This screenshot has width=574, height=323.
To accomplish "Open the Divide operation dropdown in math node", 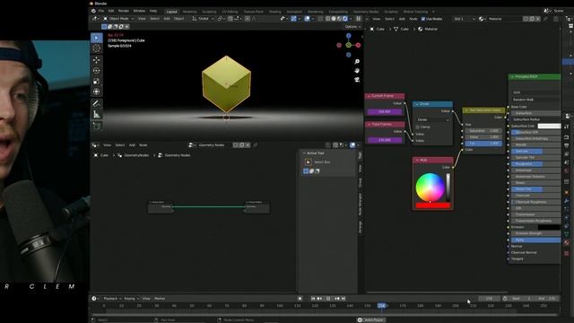I will (432, 119).
